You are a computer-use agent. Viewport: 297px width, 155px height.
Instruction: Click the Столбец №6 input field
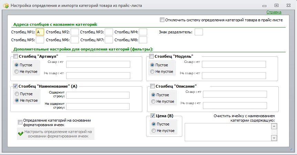click(75, 40)
